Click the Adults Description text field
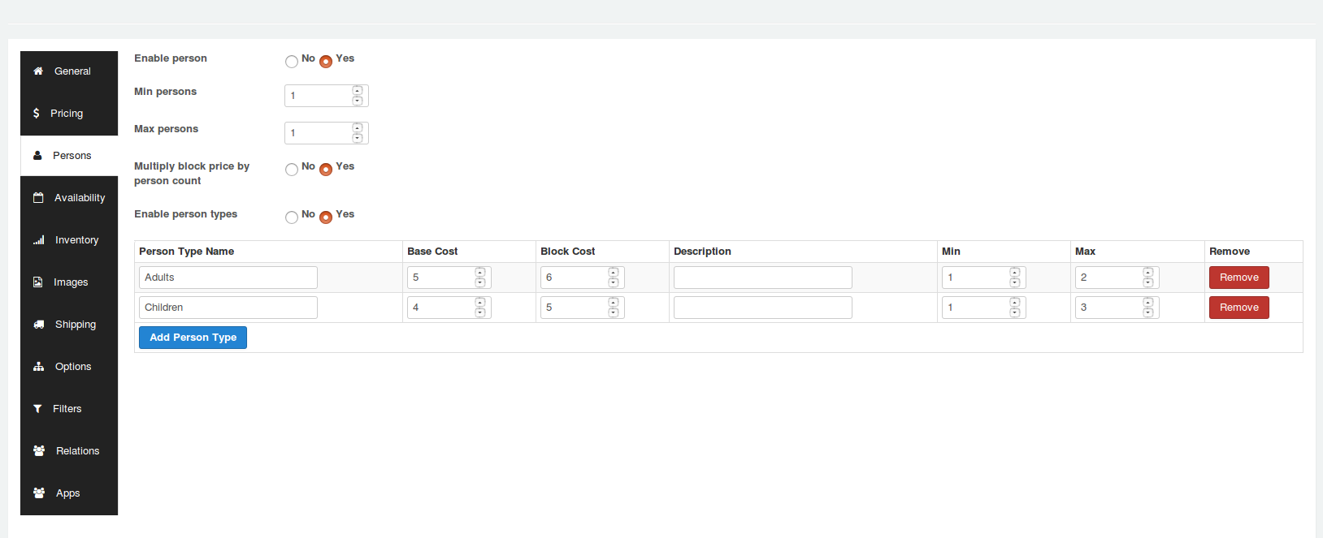The height and width of the screenshot is (538, 1323). pos(762,278)
